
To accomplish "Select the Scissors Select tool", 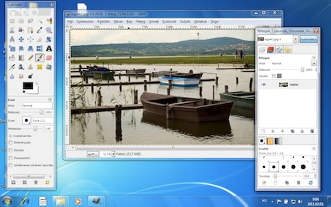I will [x=12, y=30].
